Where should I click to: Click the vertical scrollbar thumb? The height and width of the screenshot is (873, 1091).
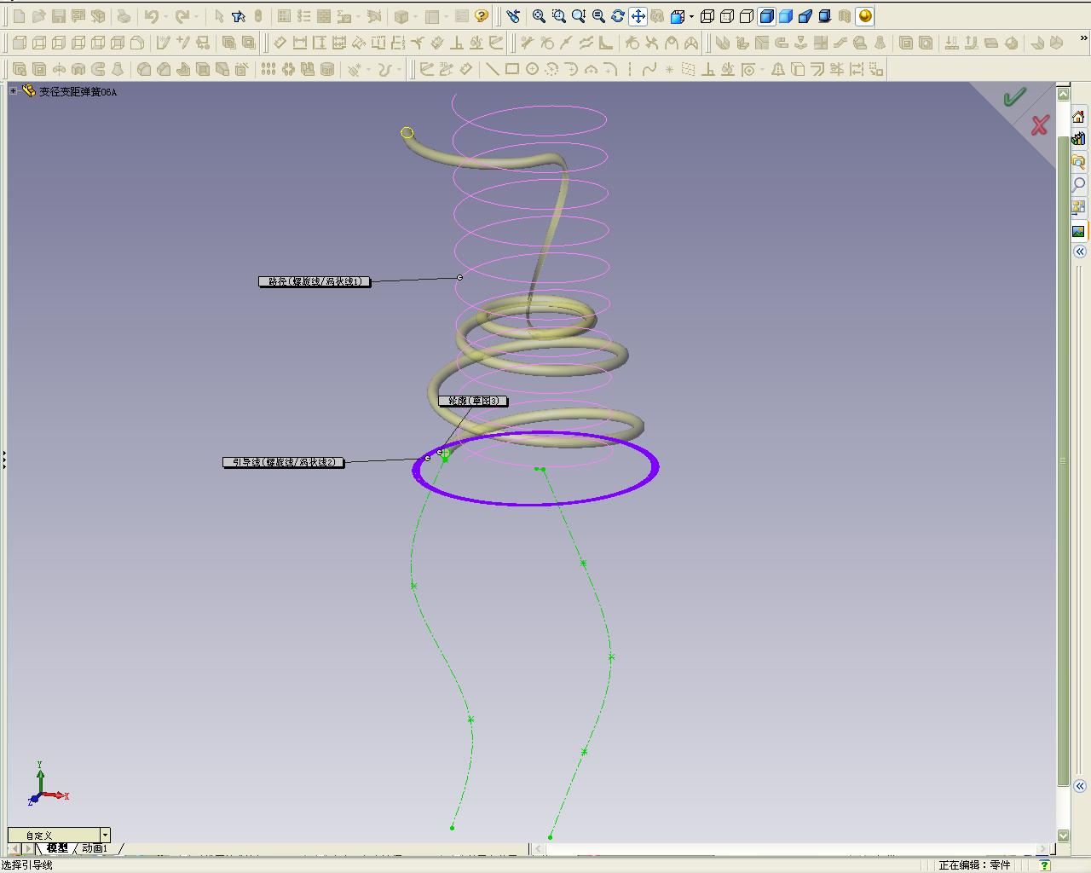click(x=1063, y=460)
